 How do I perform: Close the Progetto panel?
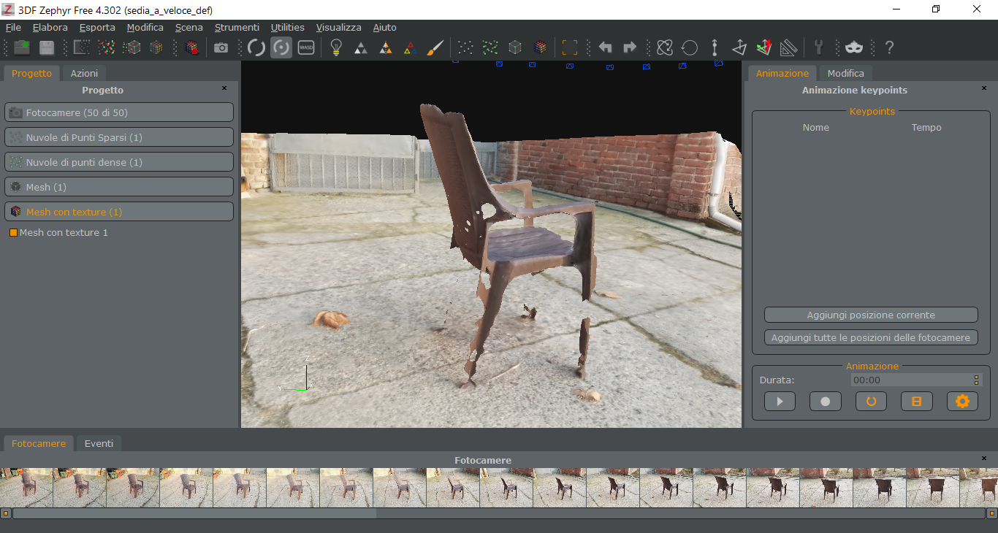click(x=224, y=88)
